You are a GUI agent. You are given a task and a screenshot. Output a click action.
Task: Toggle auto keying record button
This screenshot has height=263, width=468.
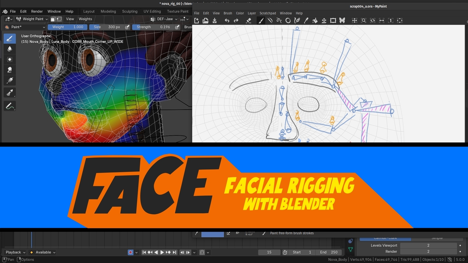(131, 252)
